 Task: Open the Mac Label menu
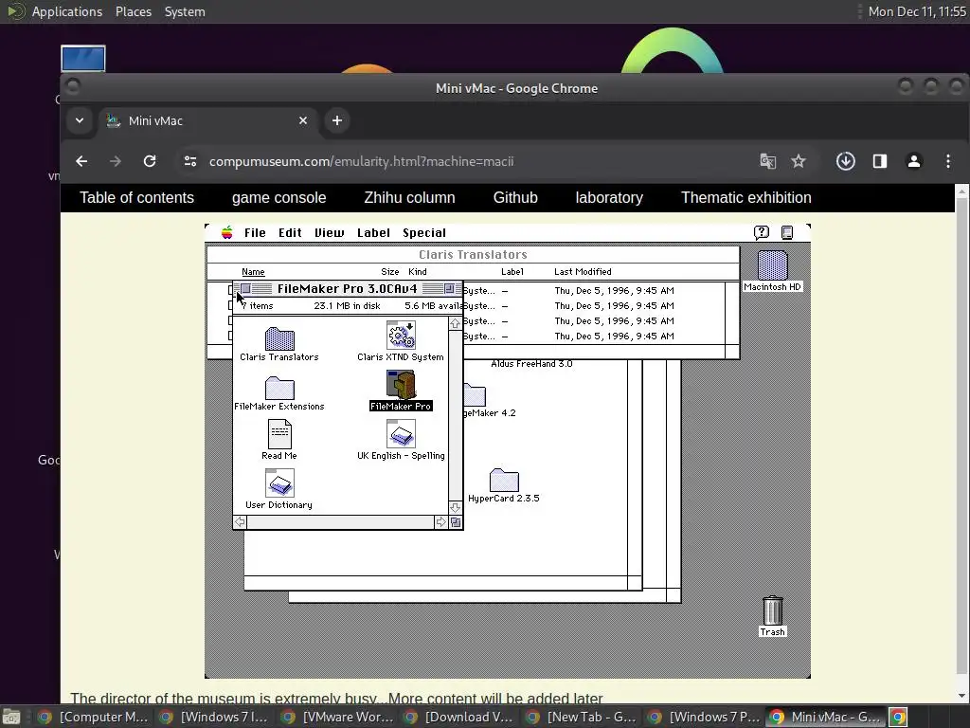point(373,233)
